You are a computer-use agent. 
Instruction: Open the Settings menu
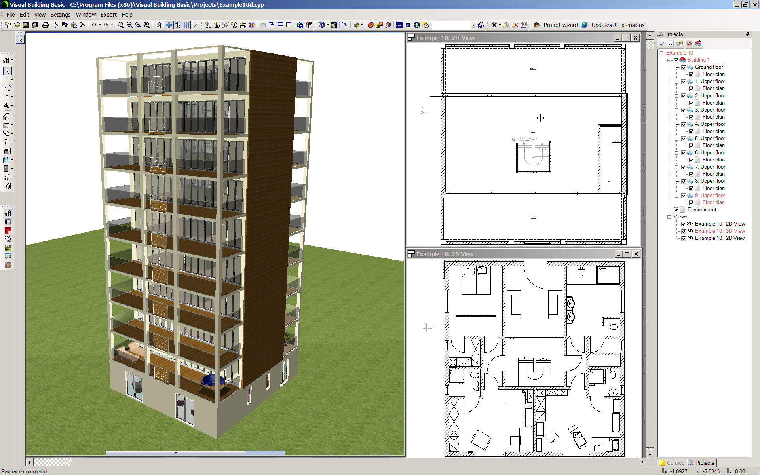[61, 15]
